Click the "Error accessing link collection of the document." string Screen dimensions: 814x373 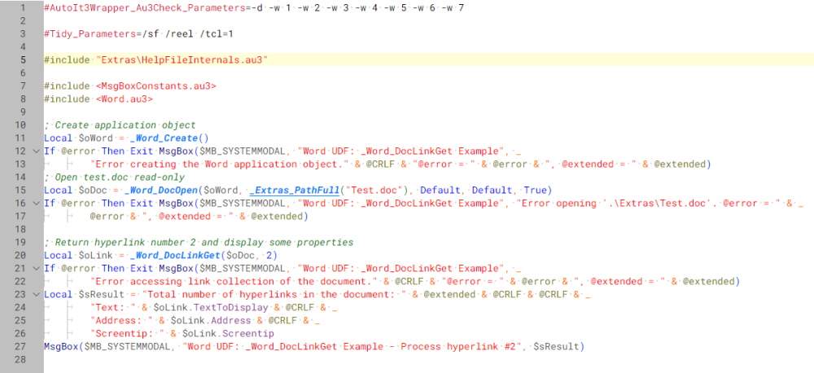(234, 281)
